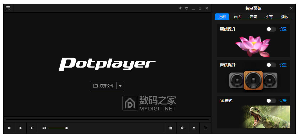The height and width of the screenshot is (137, 299).
Task: Click the 打开文件 button
Action: [x=103, y=86]
